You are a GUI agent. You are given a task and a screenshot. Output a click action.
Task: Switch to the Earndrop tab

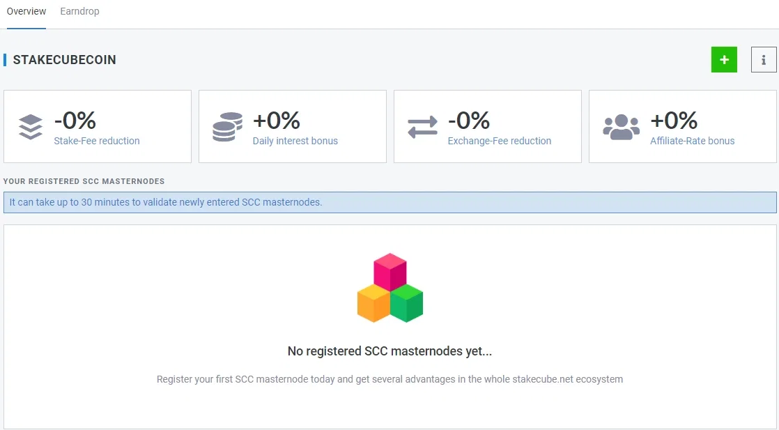[79, 11]
